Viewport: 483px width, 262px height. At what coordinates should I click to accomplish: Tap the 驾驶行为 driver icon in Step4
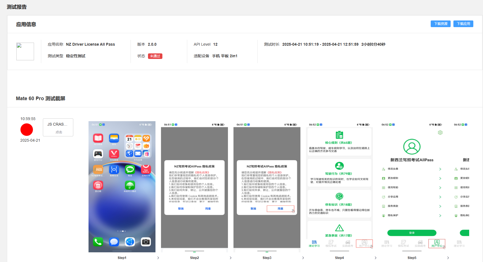pos(339,166)
